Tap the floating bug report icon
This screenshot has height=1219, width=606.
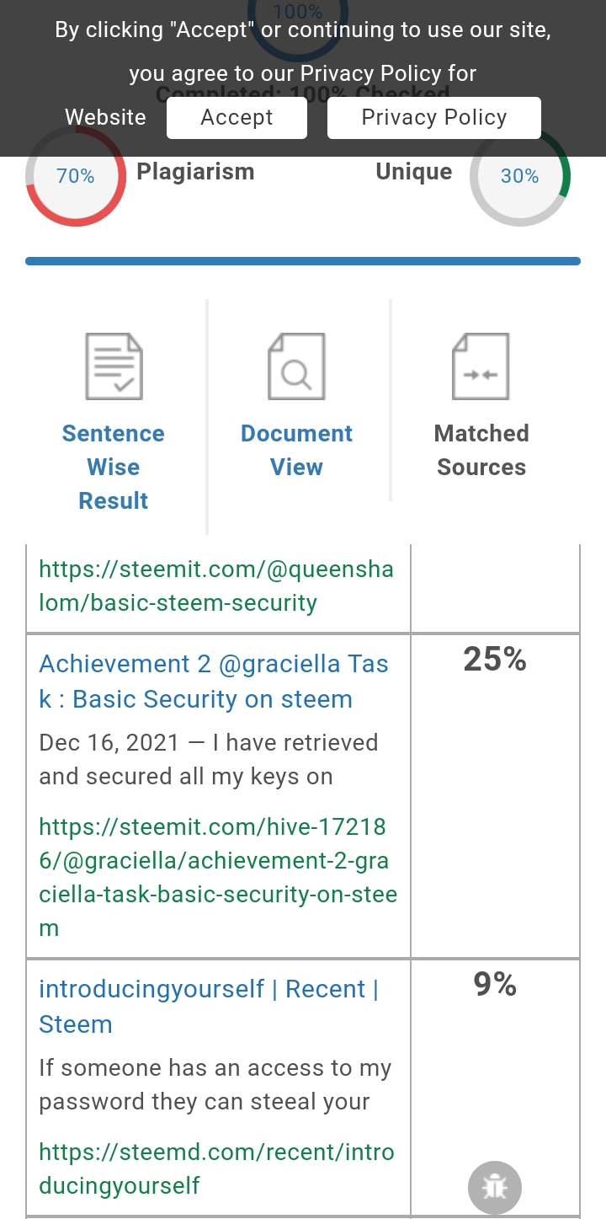(x=495, y=1187)
